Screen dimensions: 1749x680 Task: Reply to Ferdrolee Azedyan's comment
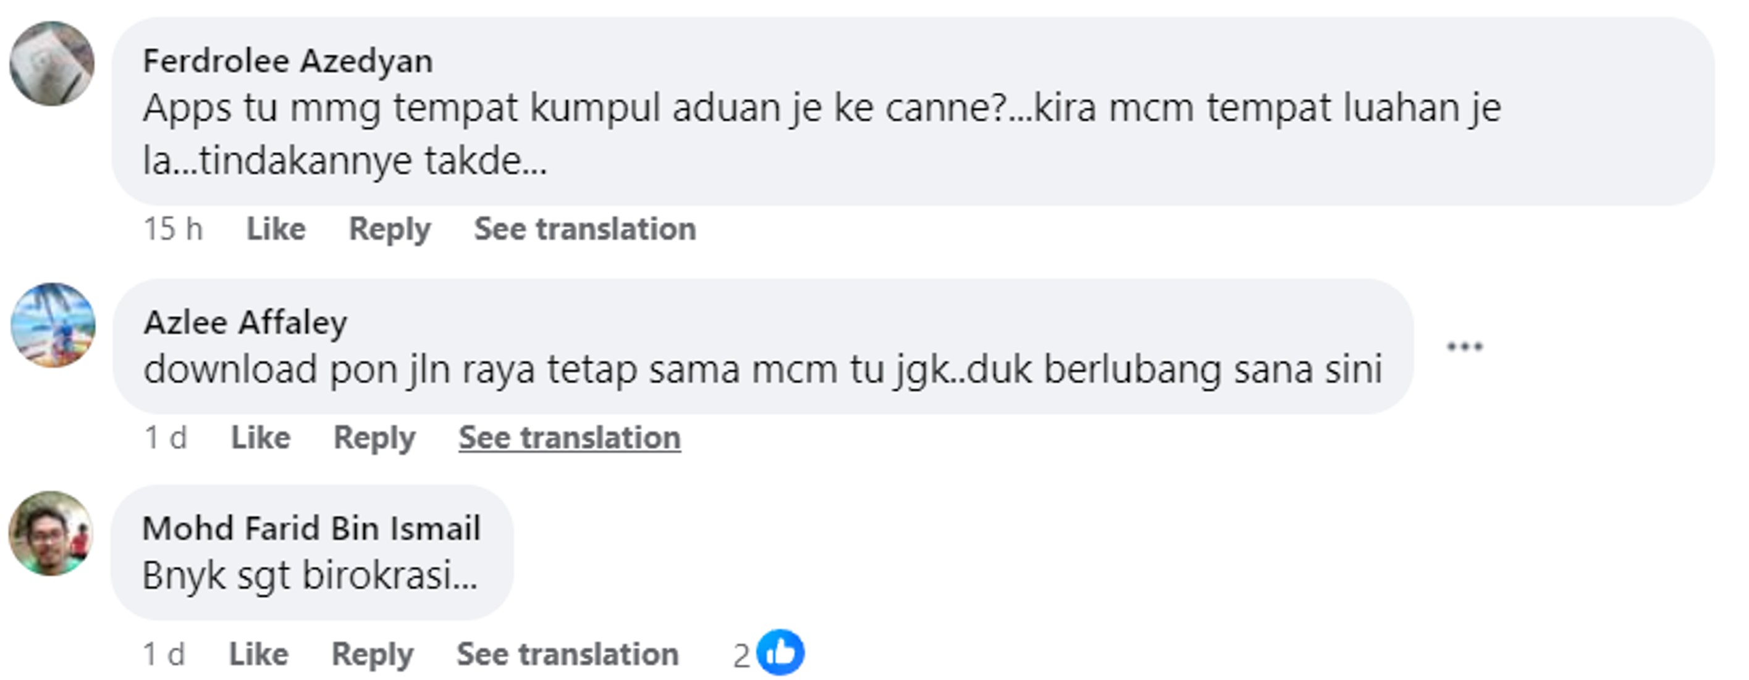(x=390, y=229)
